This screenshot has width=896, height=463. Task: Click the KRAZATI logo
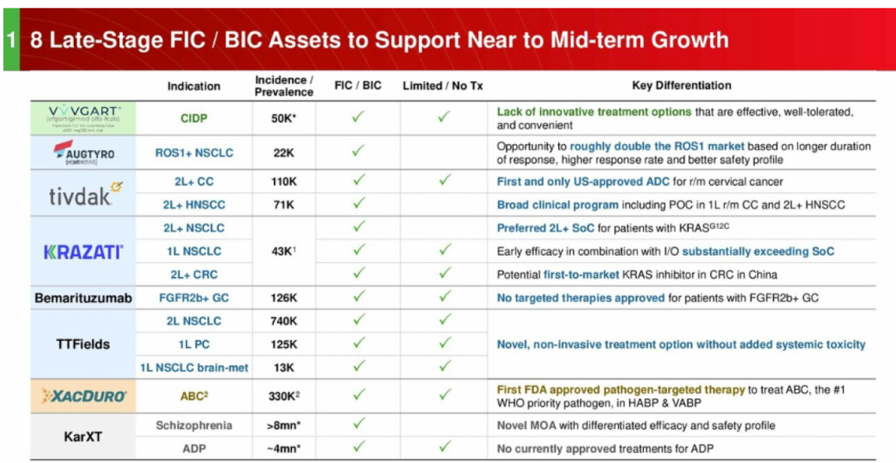(83, 251)
